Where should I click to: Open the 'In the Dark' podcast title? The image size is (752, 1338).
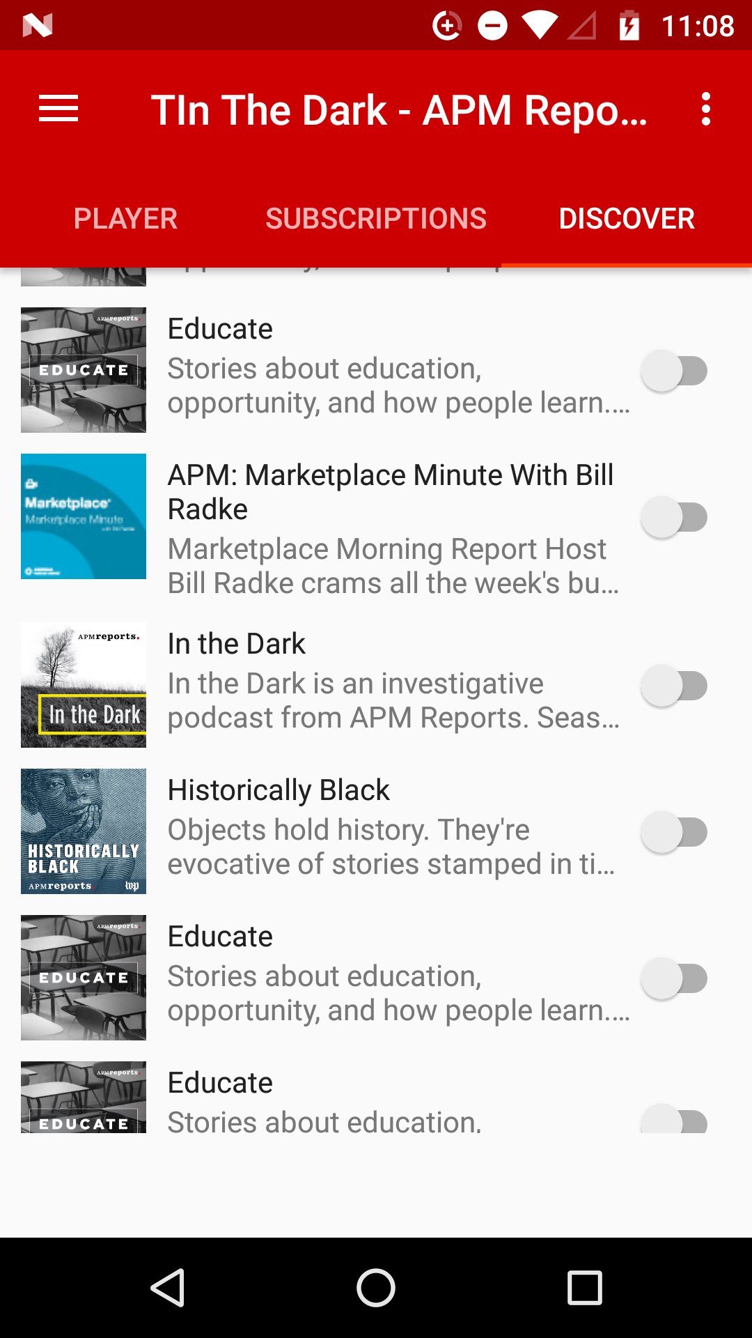click(237, 644)
